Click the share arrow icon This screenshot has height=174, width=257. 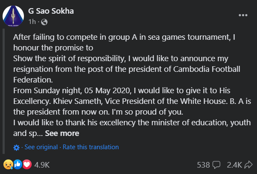[x=248, y=165]
